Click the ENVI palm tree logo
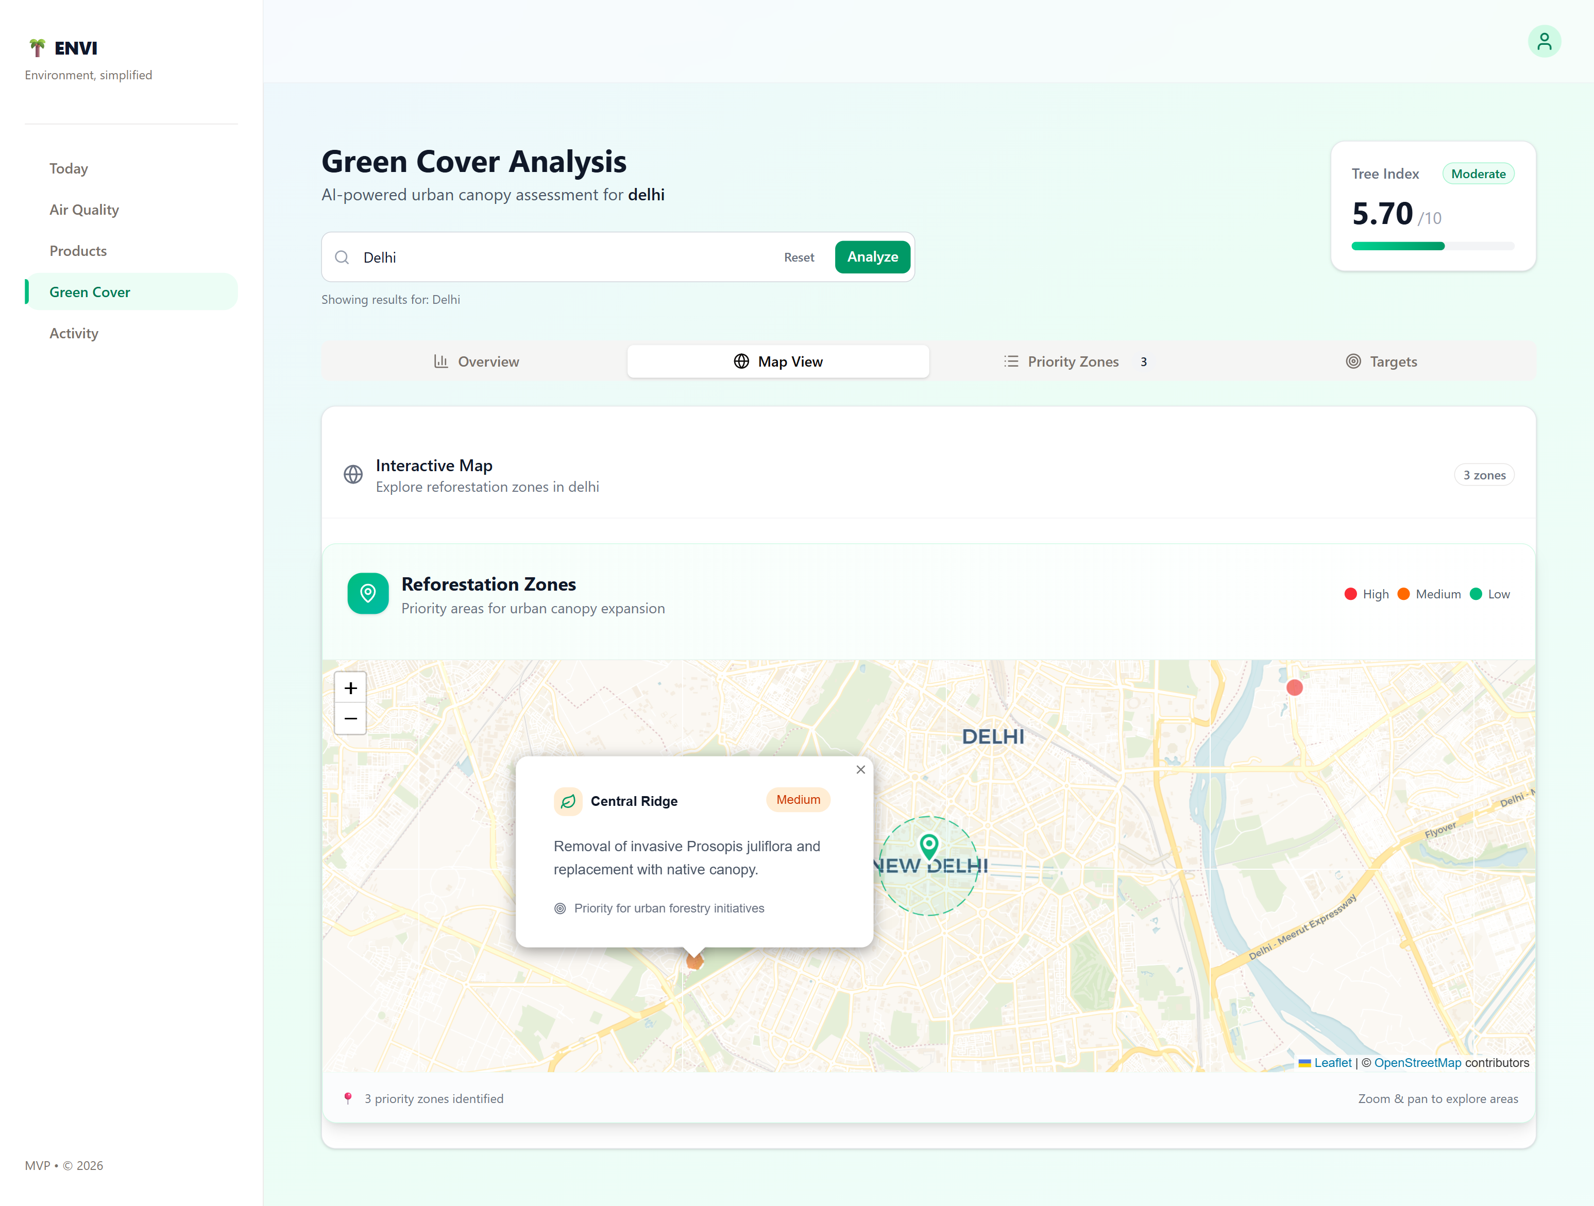Image resolution: width=1594 pixels, height=1206 pixels. pos(38,47)
